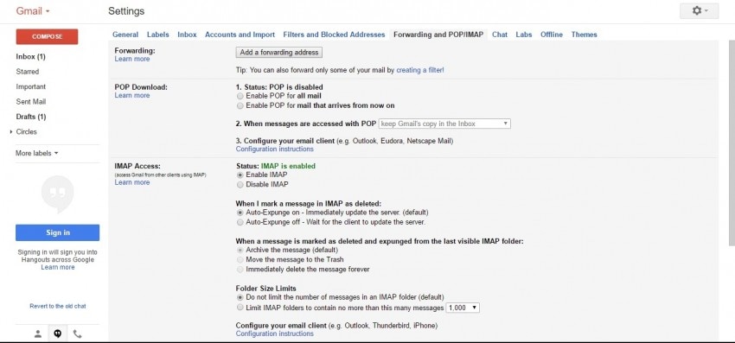Switch to the Filters and Blocked Addresses tab
Viewport: 735px width, 343px height.
coord(334,35)
